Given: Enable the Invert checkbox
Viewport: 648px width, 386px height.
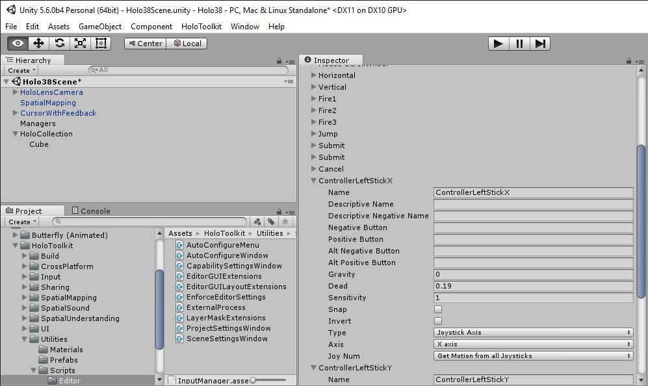Looking at the screenshot, I should 438,321.
